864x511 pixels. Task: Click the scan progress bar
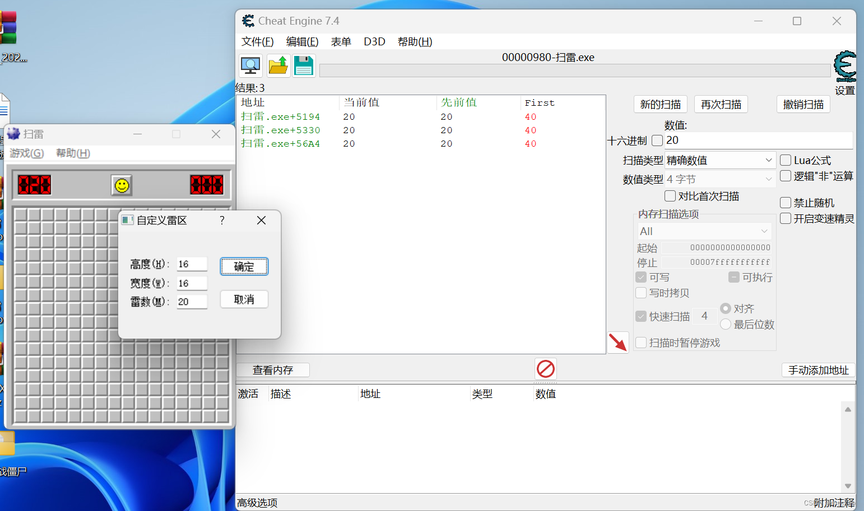575,71
